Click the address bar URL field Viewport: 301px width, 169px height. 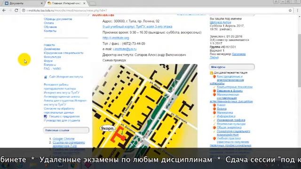point(154,10)
